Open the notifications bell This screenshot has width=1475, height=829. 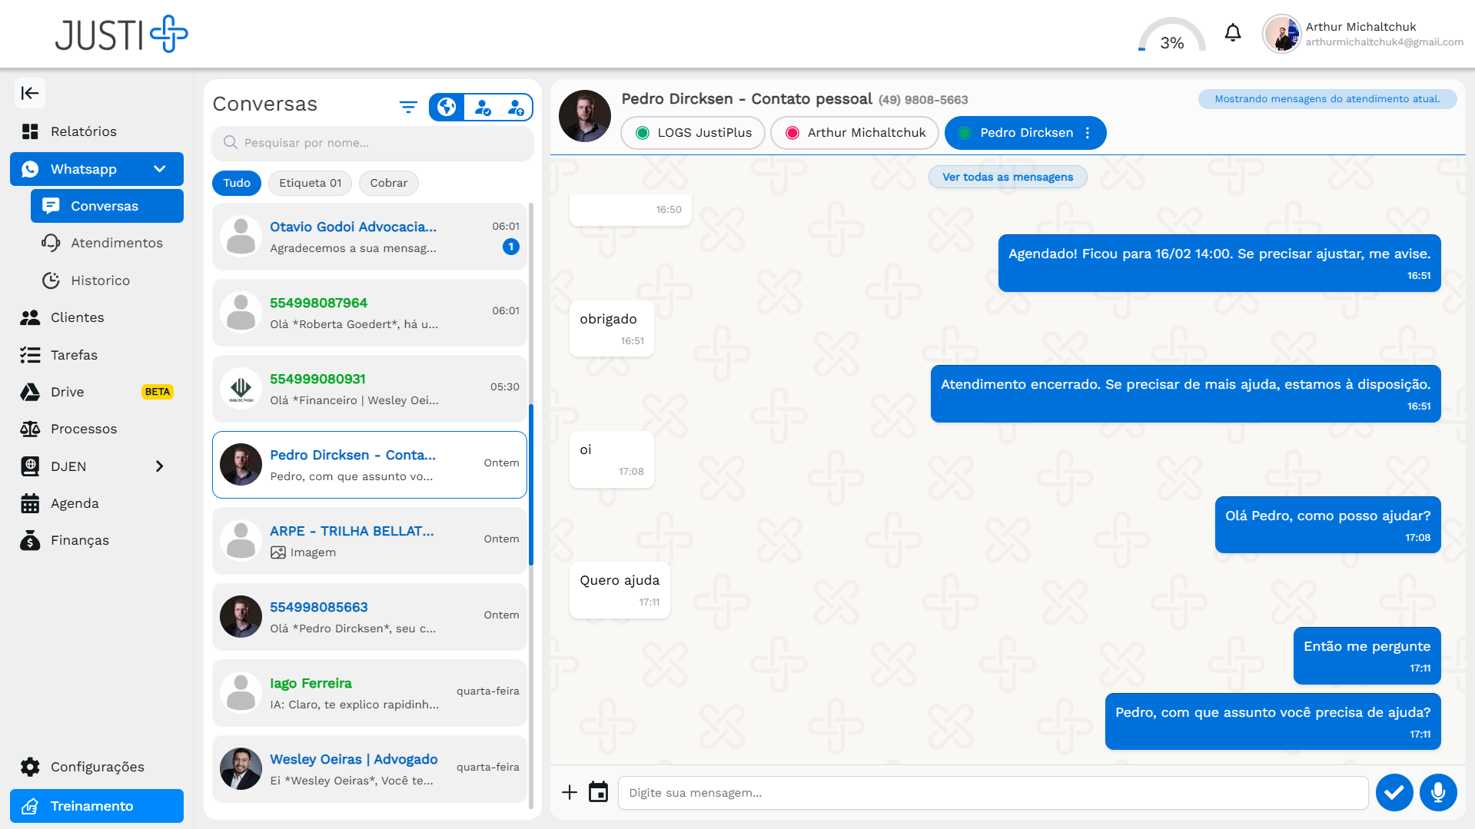pyautogui.click(x=1232, y=33)
